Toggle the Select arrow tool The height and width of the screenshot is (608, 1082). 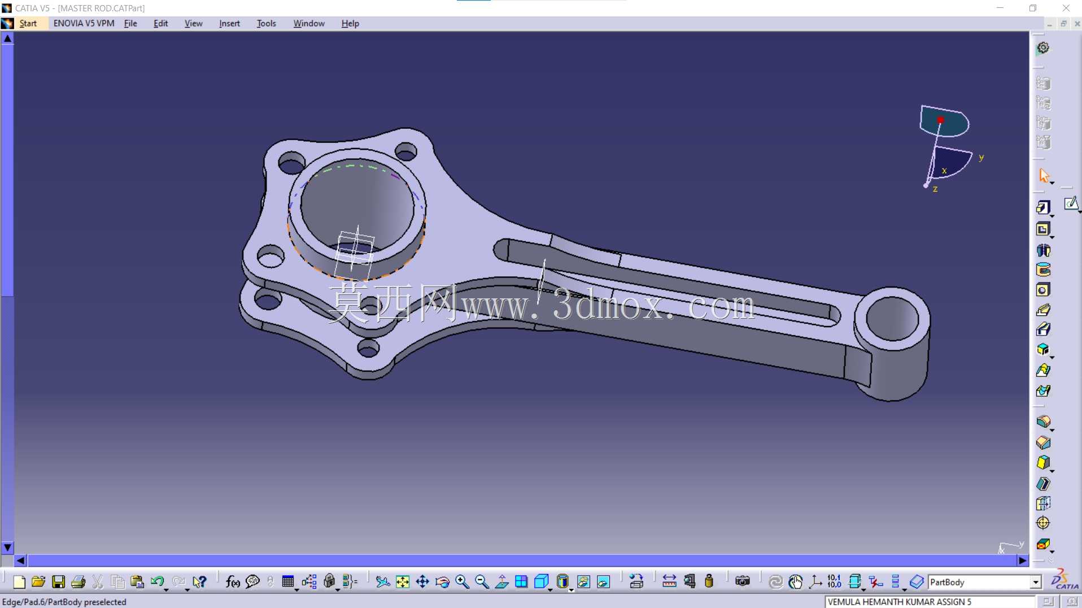pos(1044,176)
